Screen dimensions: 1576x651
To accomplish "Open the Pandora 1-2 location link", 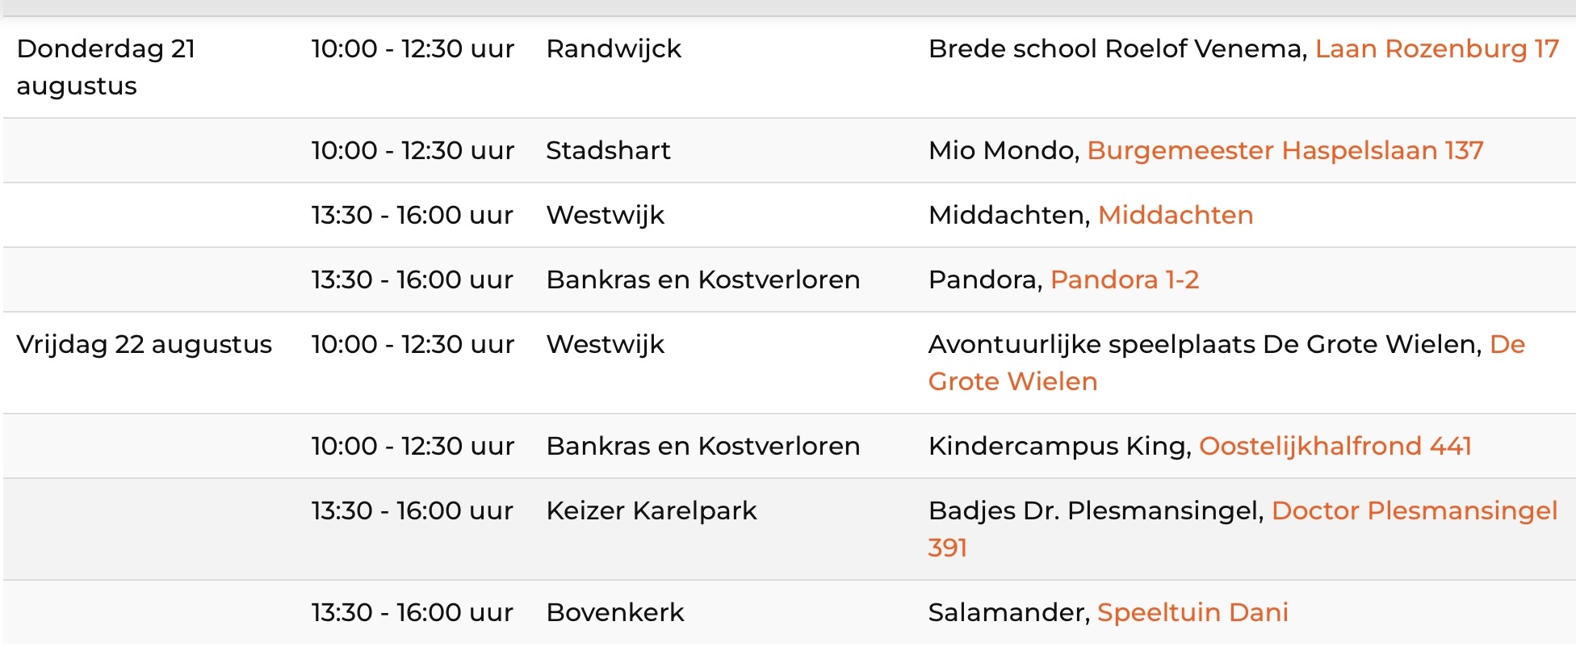I will 1125,280.
